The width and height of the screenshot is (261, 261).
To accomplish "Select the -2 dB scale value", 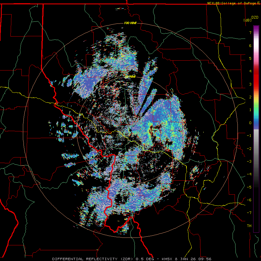I will [249, 148].
